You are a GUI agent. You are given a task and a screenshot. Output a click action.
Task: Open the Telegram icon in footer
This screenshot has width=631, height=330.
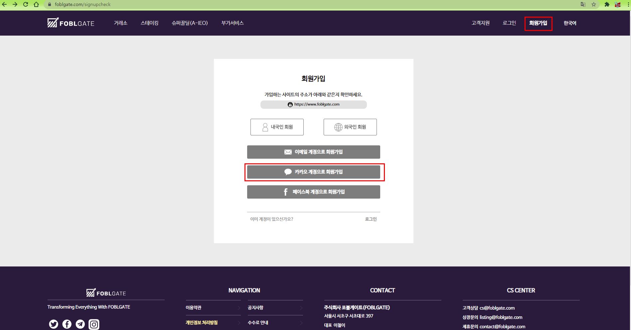pyautogui.click(x=80, y=324)
